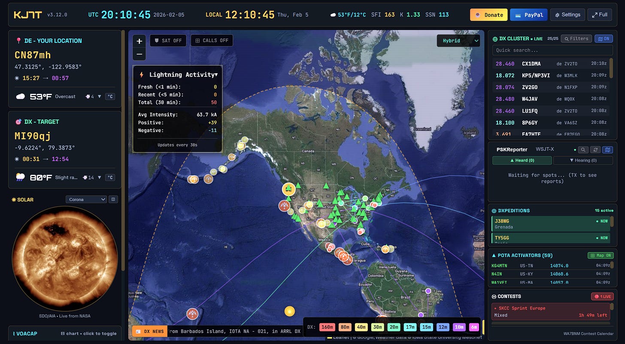Toggle the 20m DX band filter
The height and width of the screenshot is (344, 625).
pyautogui.click(x=394, y=327)
